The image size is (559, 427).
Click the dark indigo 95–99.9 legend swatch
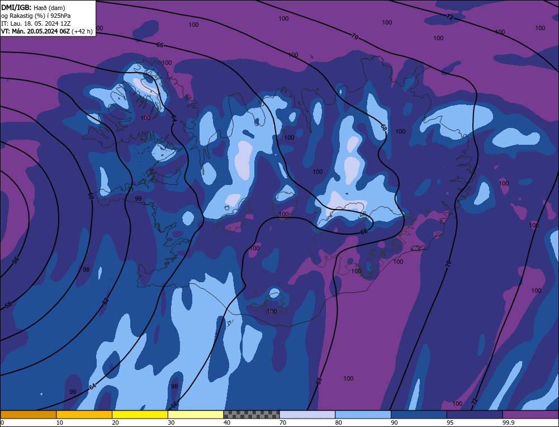[475, 415]
